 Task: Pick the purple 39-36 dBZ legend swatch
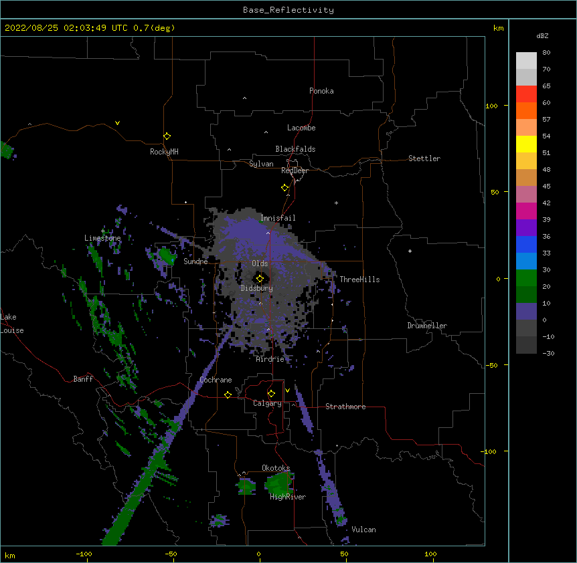[x=526, y=228]
